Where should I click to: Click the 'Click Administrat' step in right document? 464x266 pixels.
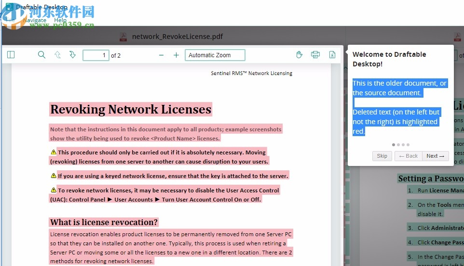pos(441,228)
